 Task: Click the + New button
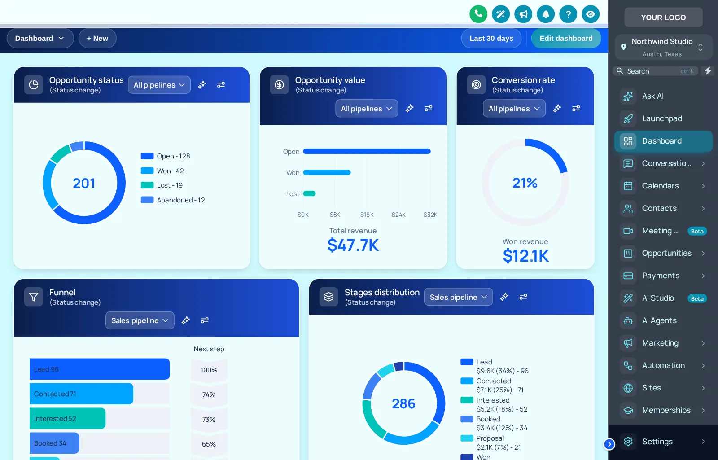pos(97,38)
